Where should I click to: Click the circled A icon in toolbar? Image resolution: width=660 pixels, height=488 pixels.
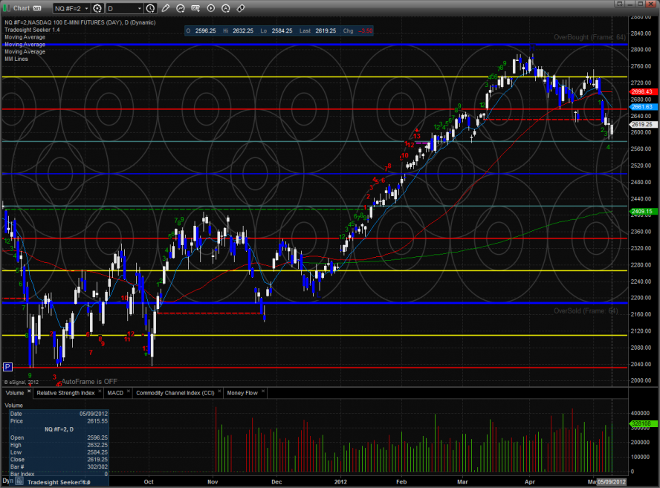click(226, 9)
